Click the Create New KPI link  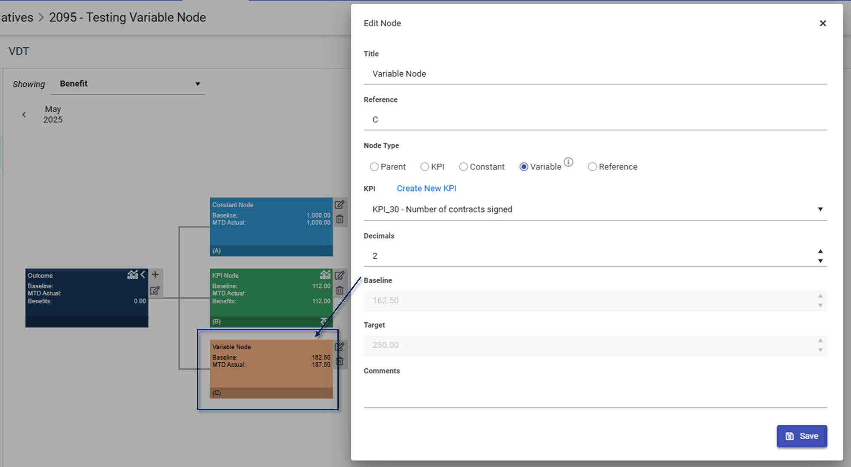tap(426, 189)
